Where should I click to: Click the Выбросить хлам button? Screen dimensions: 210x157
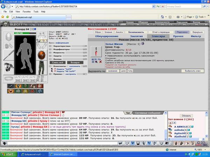coord(192,71)
